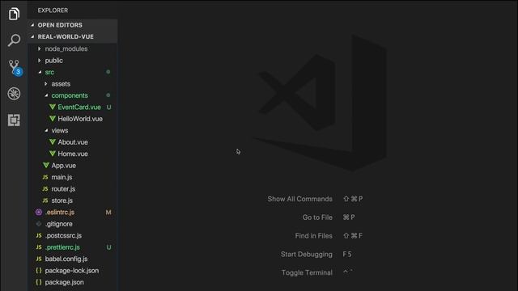
Task: Collapse the src folder arrow
Action: 40,72
